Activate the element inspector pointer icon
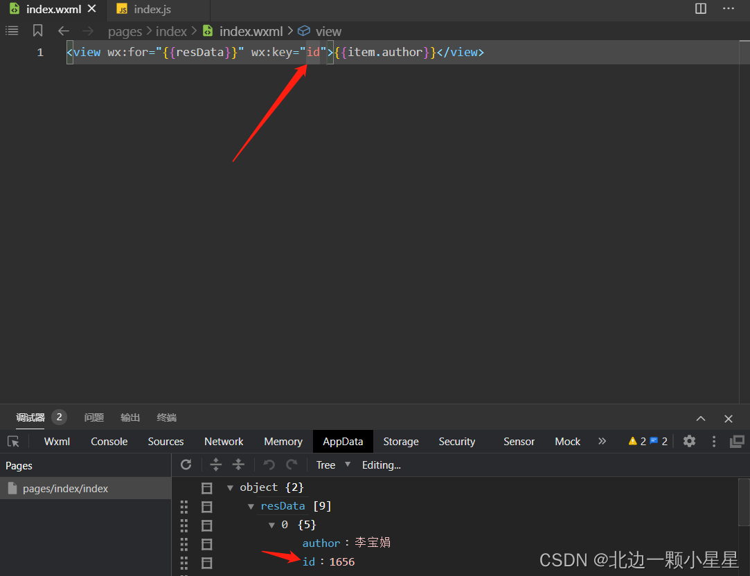This screenshot has height=576, width=750. point(13,441)
